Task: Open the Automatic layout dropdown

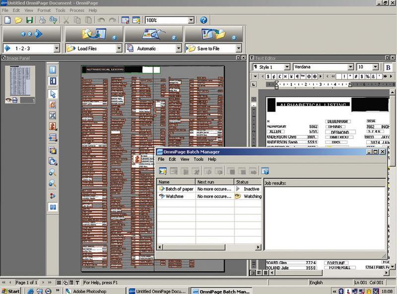Action: point(179,48)
